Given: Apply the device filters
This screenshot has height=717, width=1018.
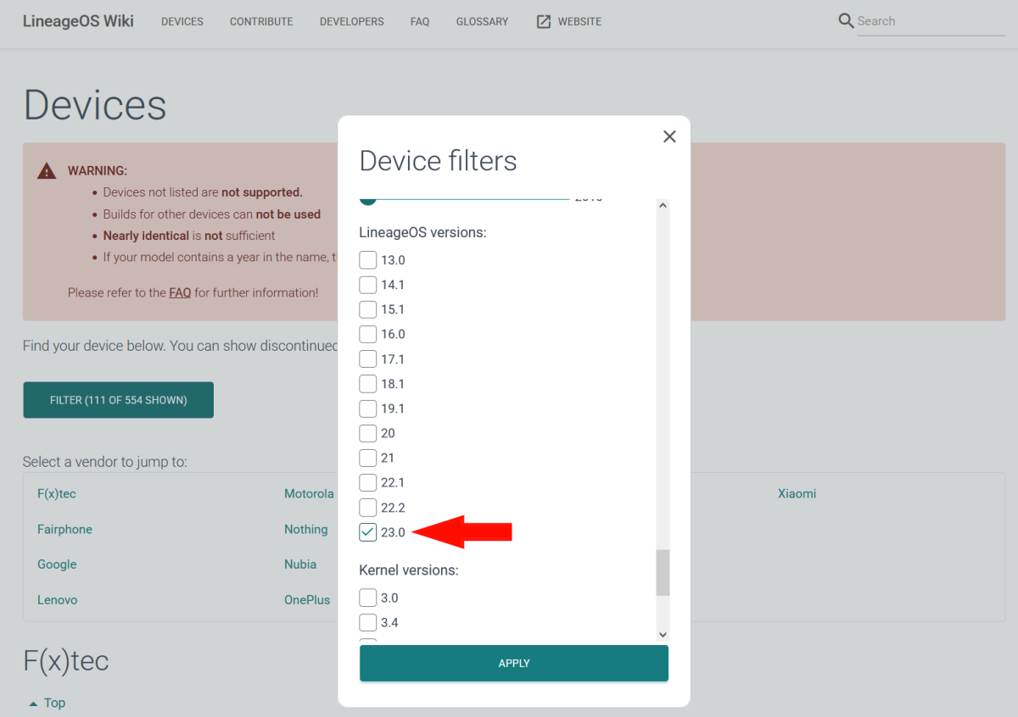Looking at the screenshot, I should coord(513,664).
